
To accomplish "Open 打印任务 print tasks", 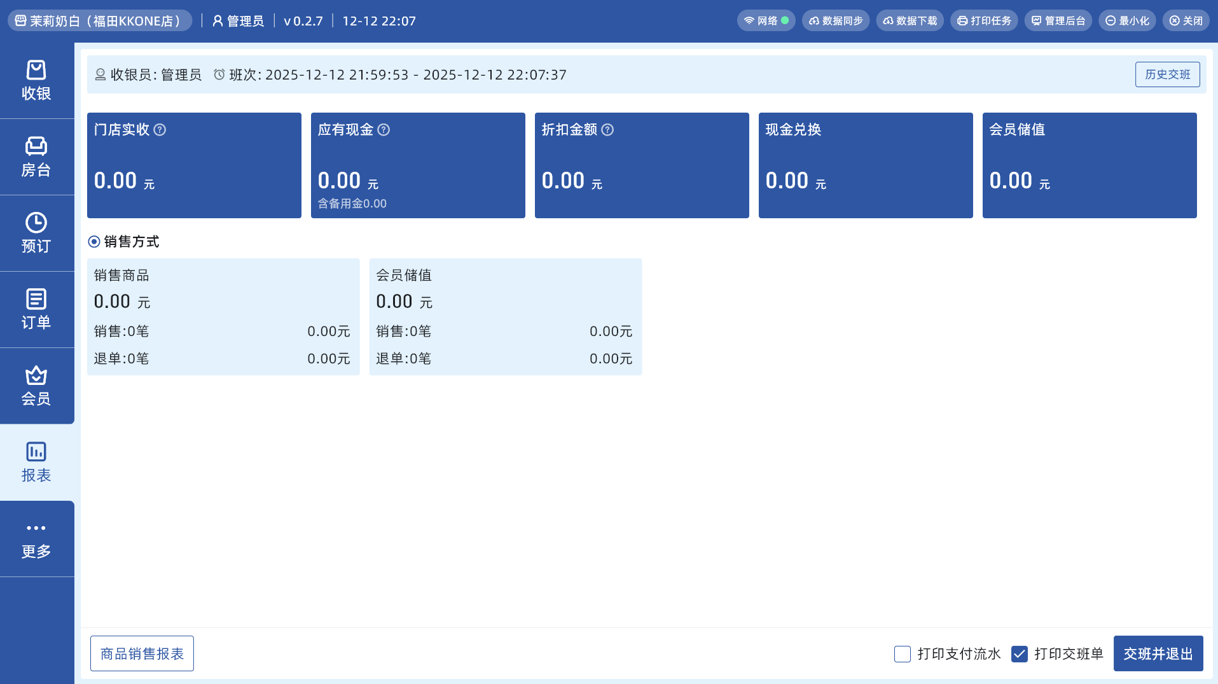I will pos(984,21).
